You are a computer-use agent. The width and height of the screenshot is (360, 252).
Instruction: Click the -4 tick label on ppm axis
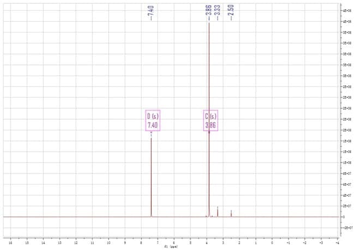click(337, 243)
